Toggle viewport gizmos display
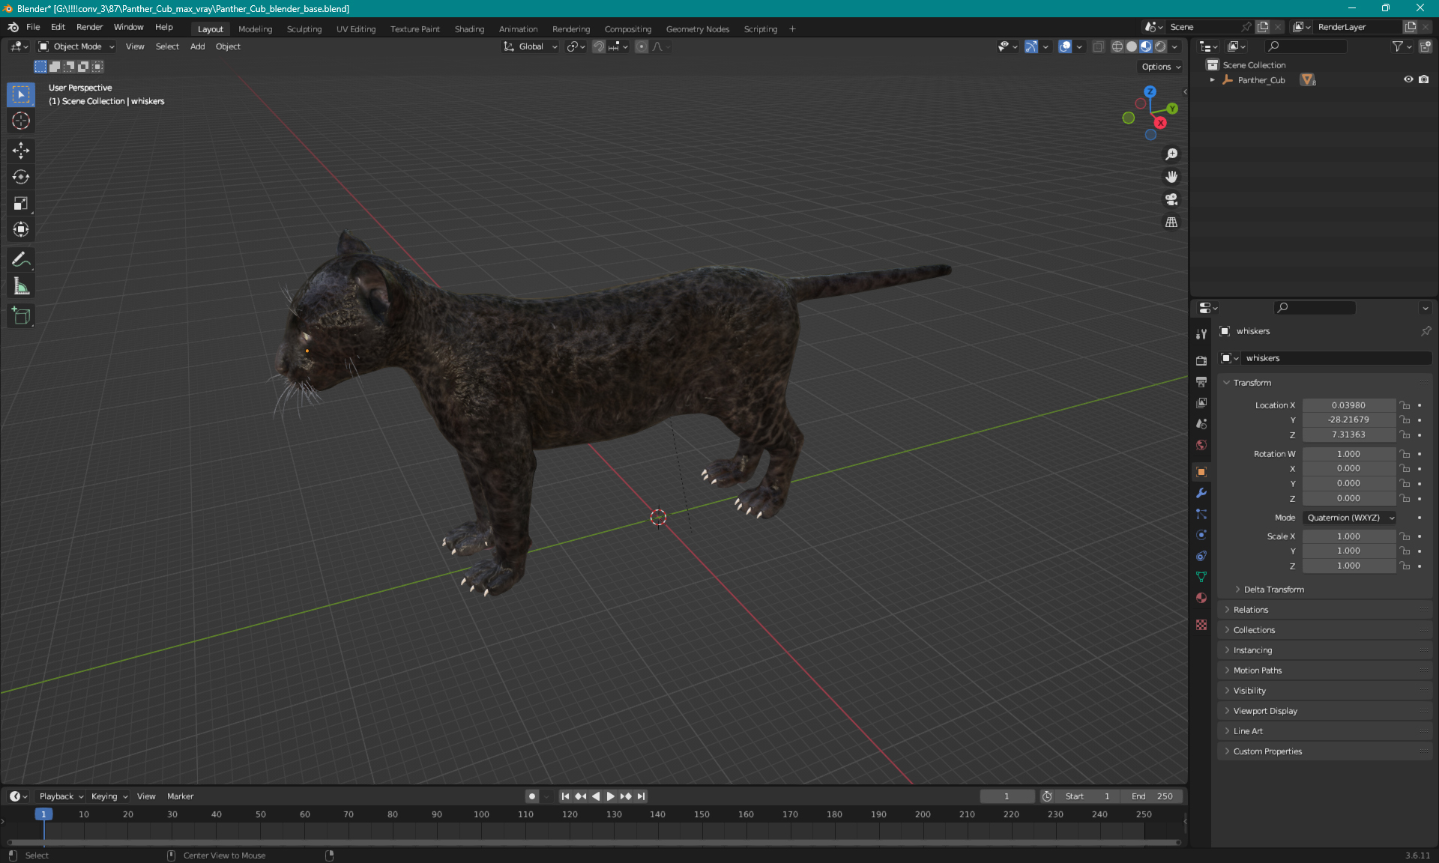 (1031, 46)
